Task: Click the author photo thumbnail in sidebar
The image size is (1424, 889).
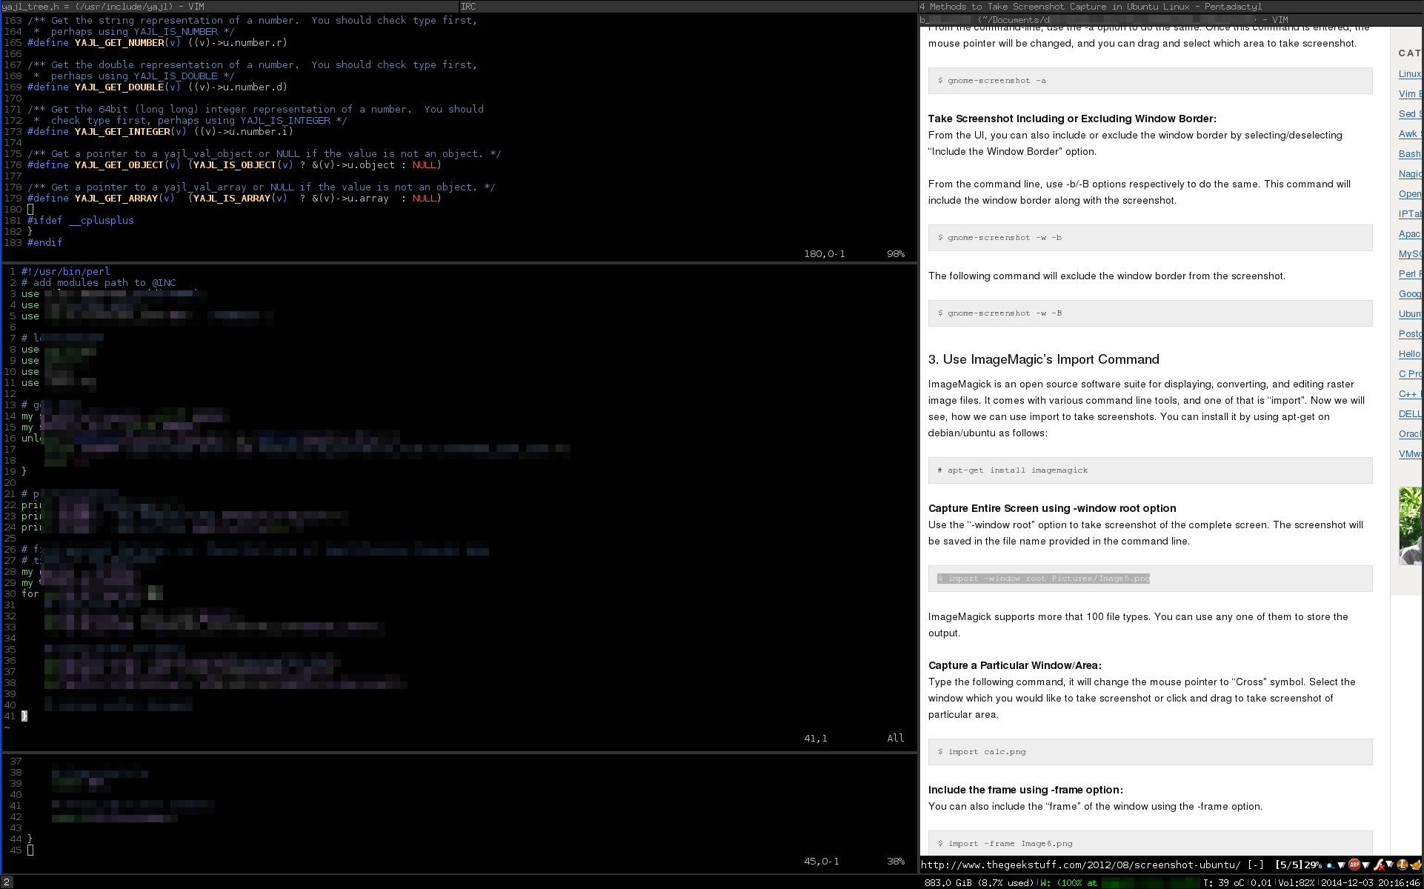Action: tap(1410, 526)
